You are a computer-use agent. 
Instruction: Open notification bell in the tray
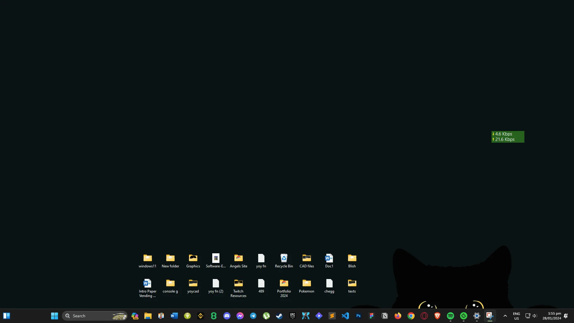coord(566,316)
